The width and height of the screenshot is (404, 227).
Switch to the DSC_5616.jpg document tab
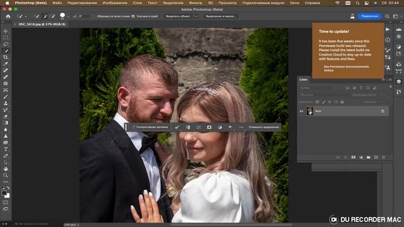(42, 24)
